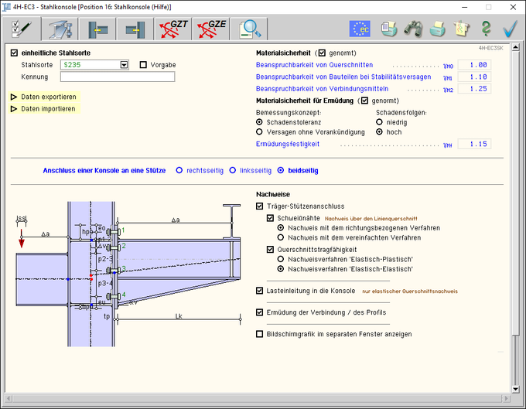Click the steel profile geometry icon

[x=60, y=29]
